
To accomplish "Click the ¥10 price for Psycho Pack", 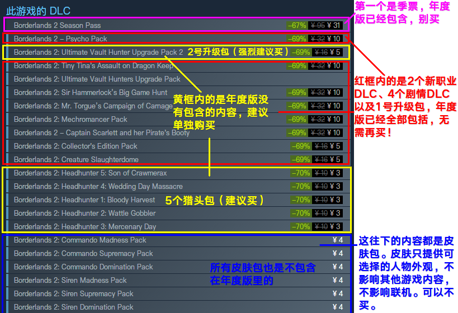I will tap(333, 39).
